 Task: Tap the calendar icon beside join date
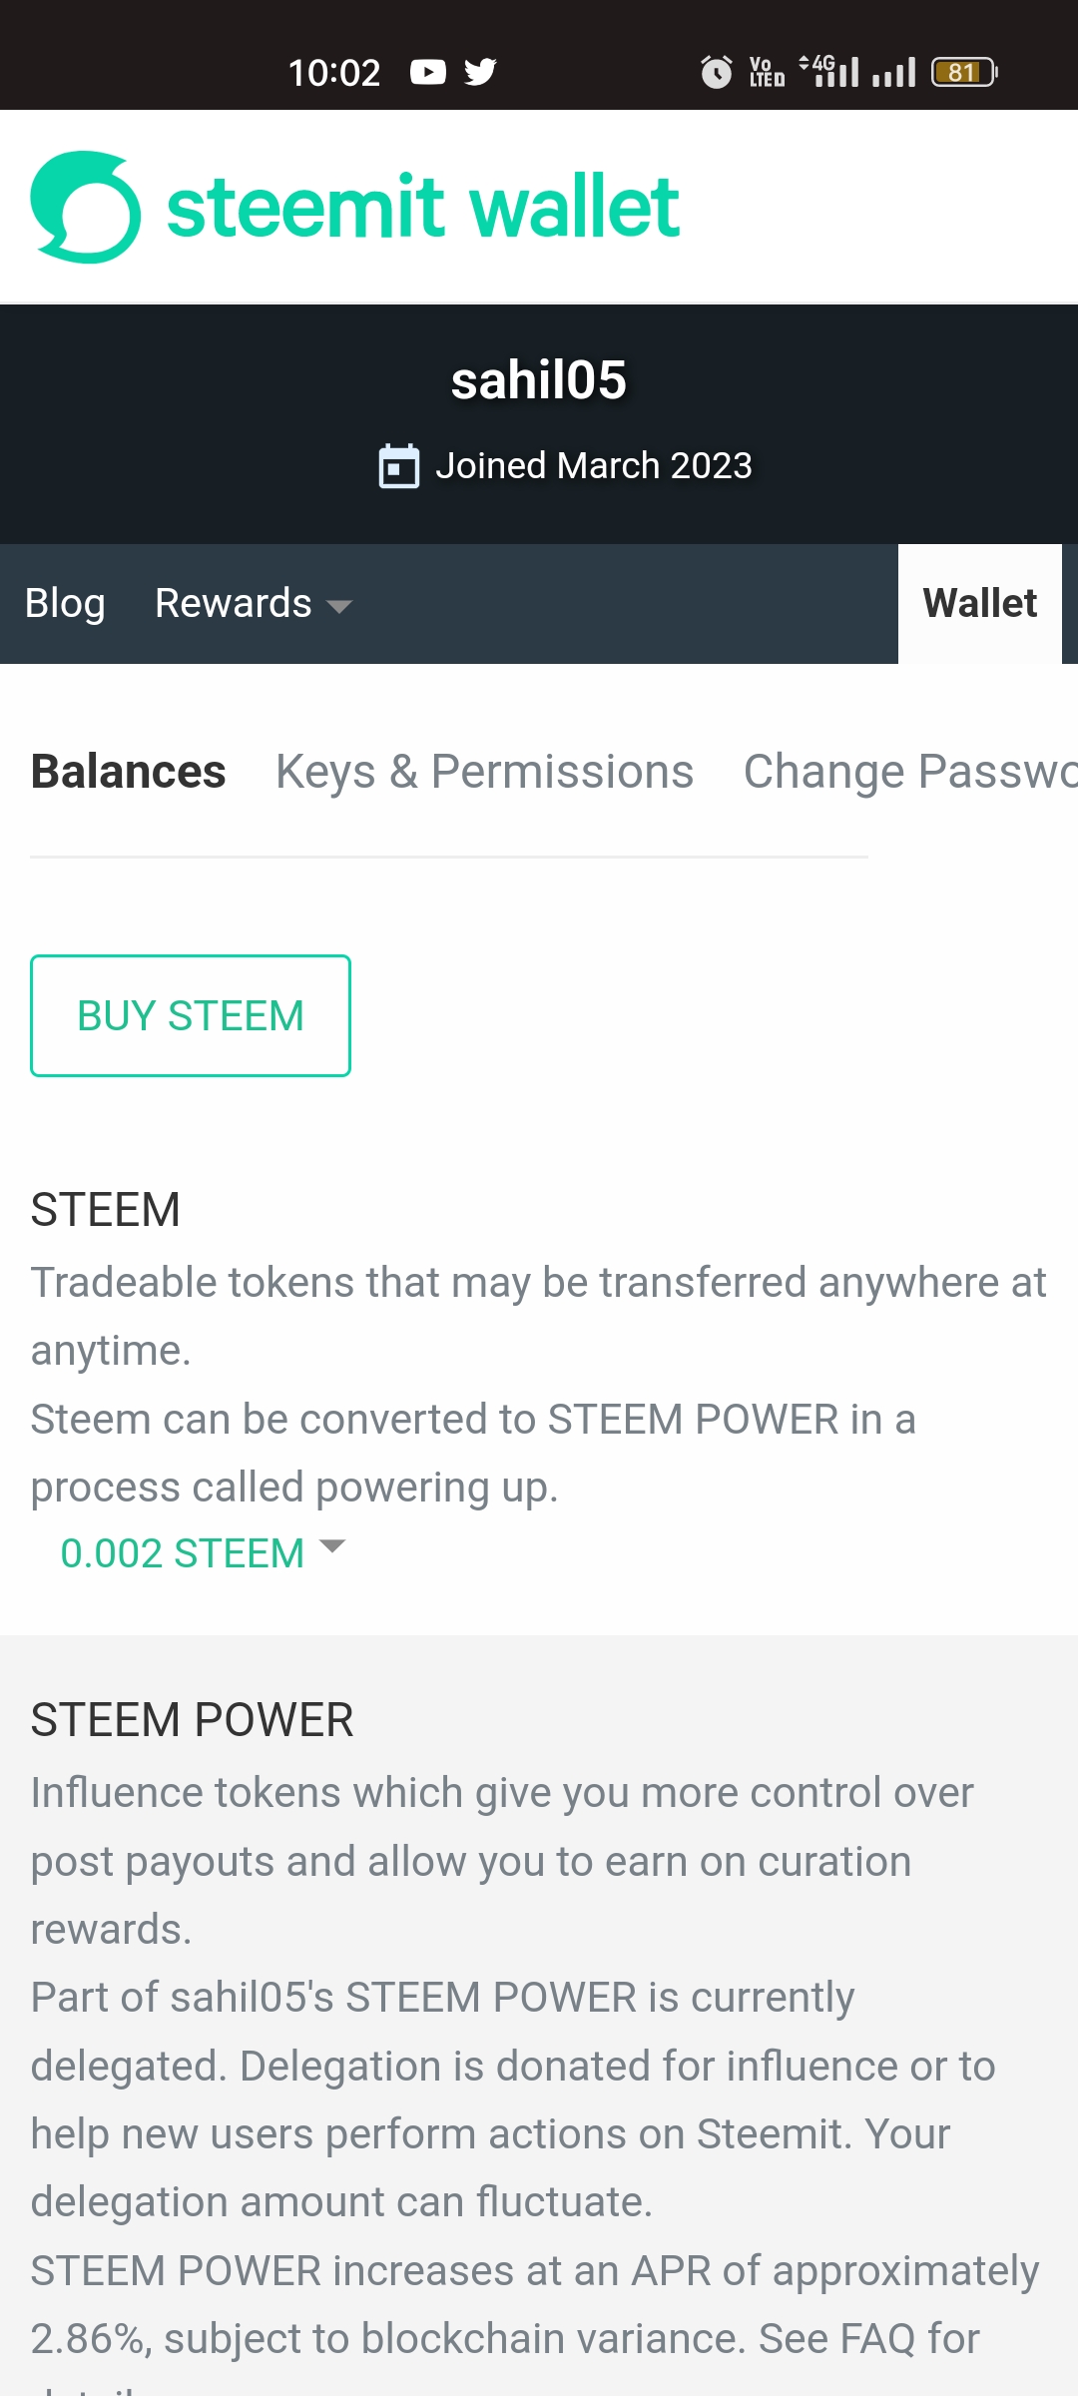coord(398,466)
